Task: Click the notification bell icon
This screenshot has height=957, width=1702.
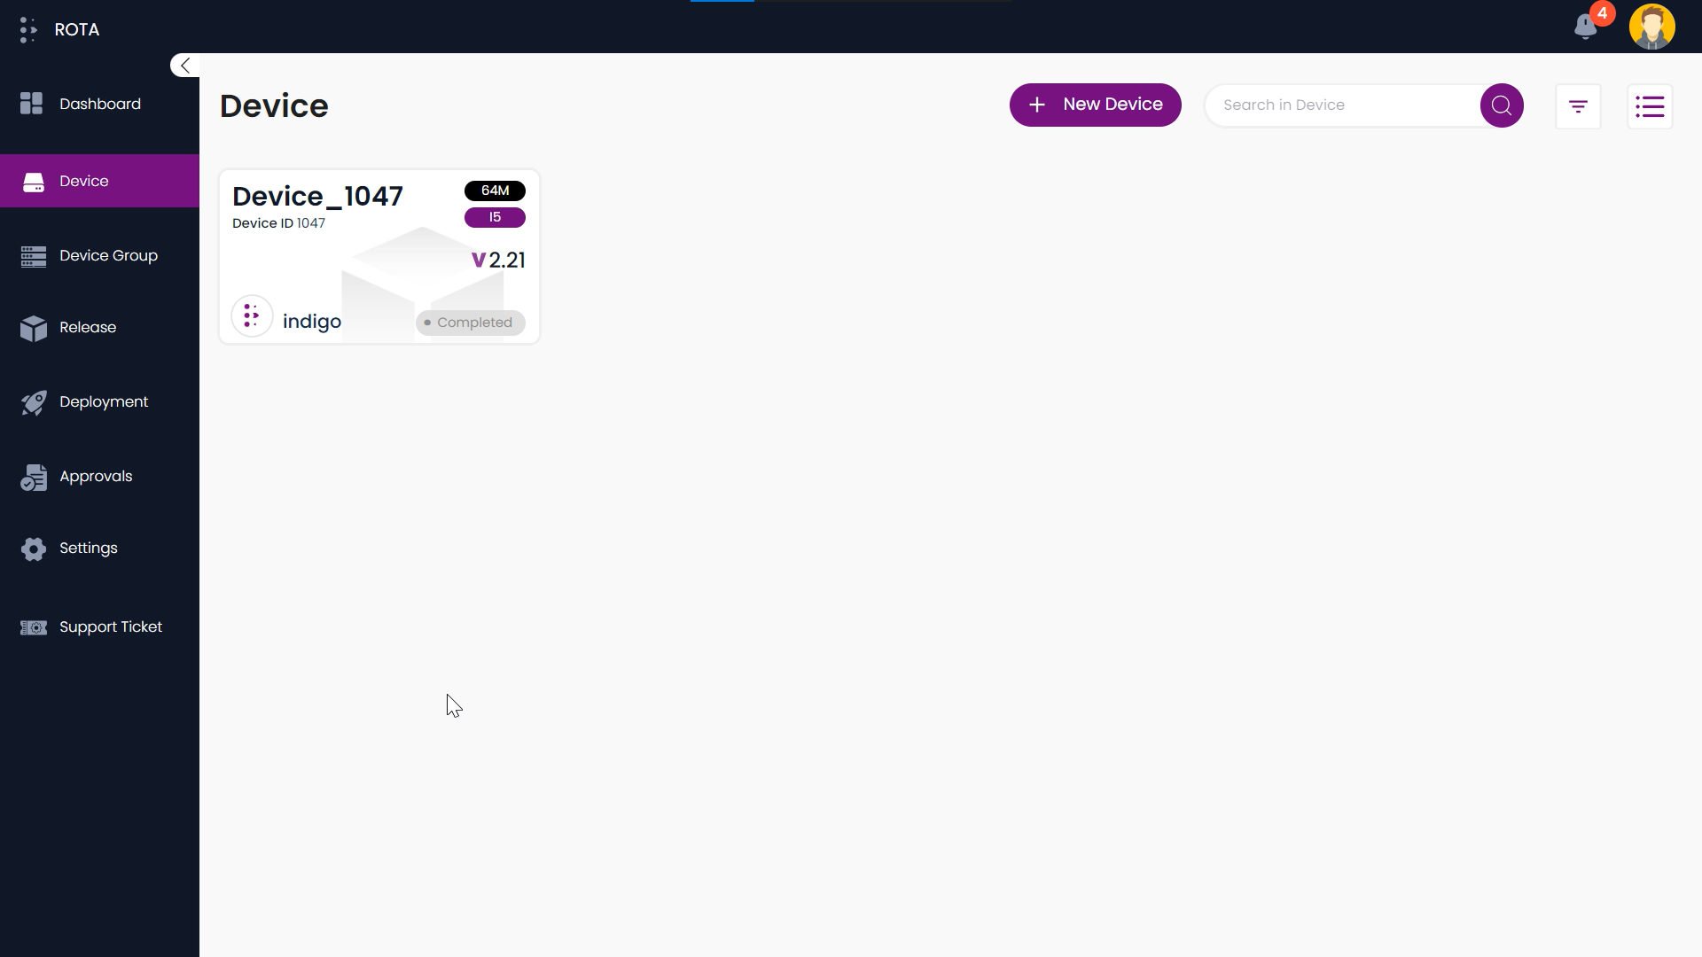Action: coord(1586,27)
